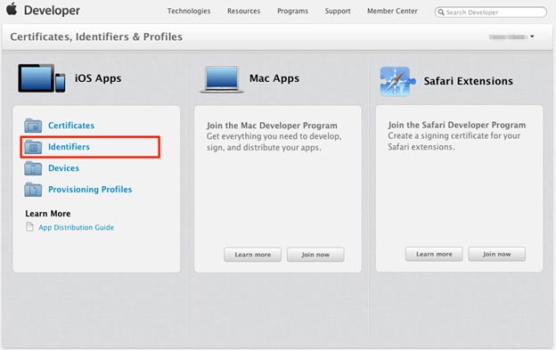
Task: Open the Identifiers link
Action: pos(69,147)
